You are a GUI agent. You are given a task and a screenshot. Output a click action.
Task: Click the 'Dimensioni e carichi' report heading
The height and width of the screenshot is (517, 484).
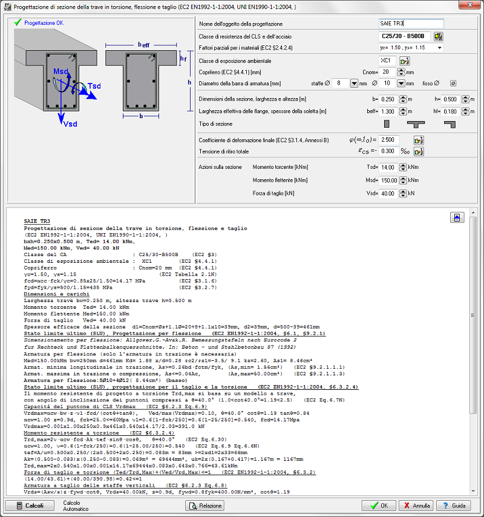(56, 294)
